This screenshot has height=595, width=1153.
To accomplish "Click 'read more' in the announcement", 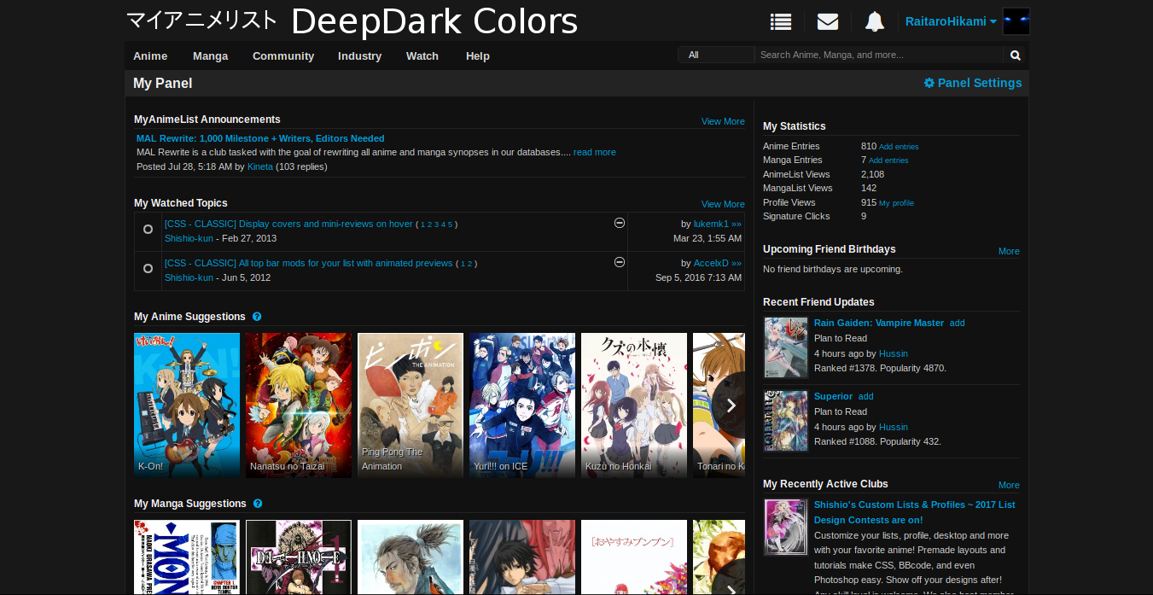I will tap(595, 152).
